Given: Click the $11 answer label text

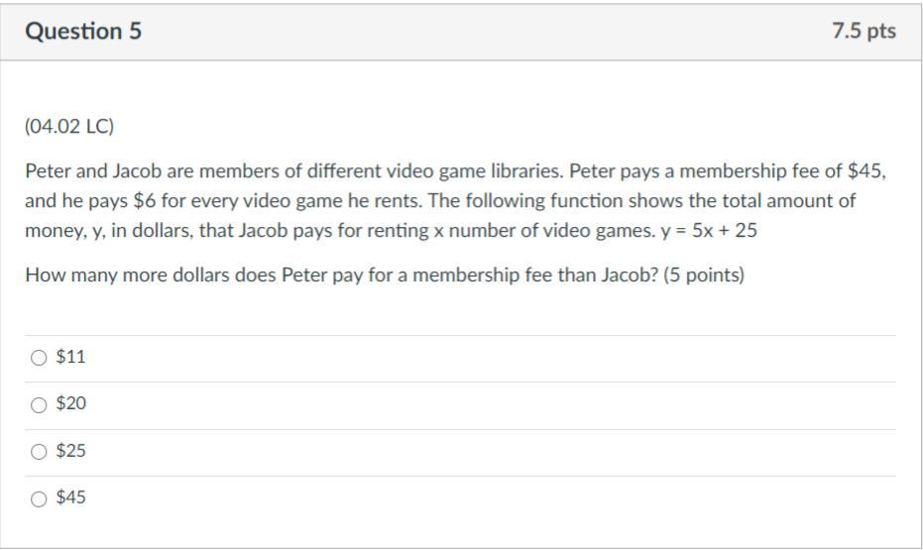Looking at the screenshot, I should click(70, 357).
